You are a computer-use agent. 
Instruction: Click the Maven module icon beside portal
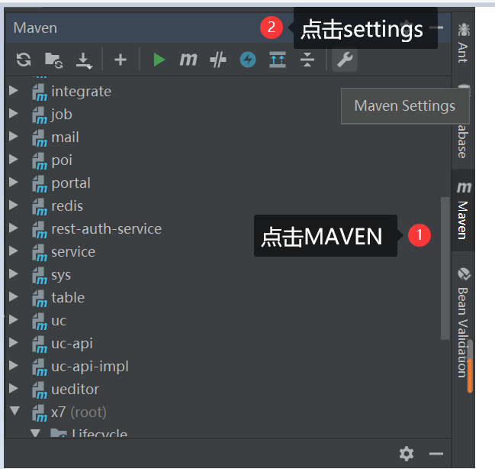pos(40,184)
